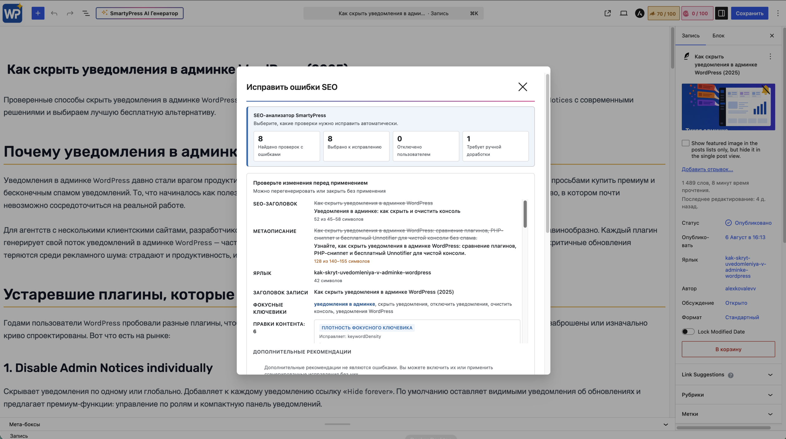Open post actions three-dot menu in sidebar
The width and height of the screenshot is (786, 439).
click(770, 56)
